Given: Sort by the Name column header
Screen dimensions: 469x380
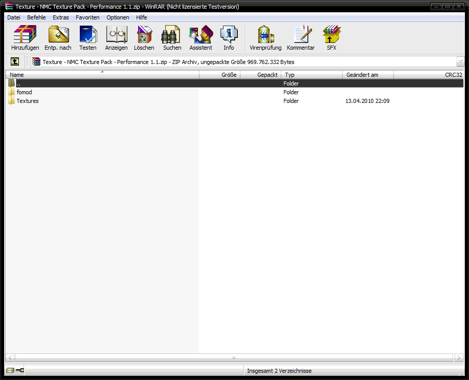Looking at the screenshot, I should coord(102,75).
